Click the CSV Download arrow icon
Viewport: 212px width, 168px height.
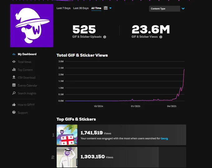[14, 77]
